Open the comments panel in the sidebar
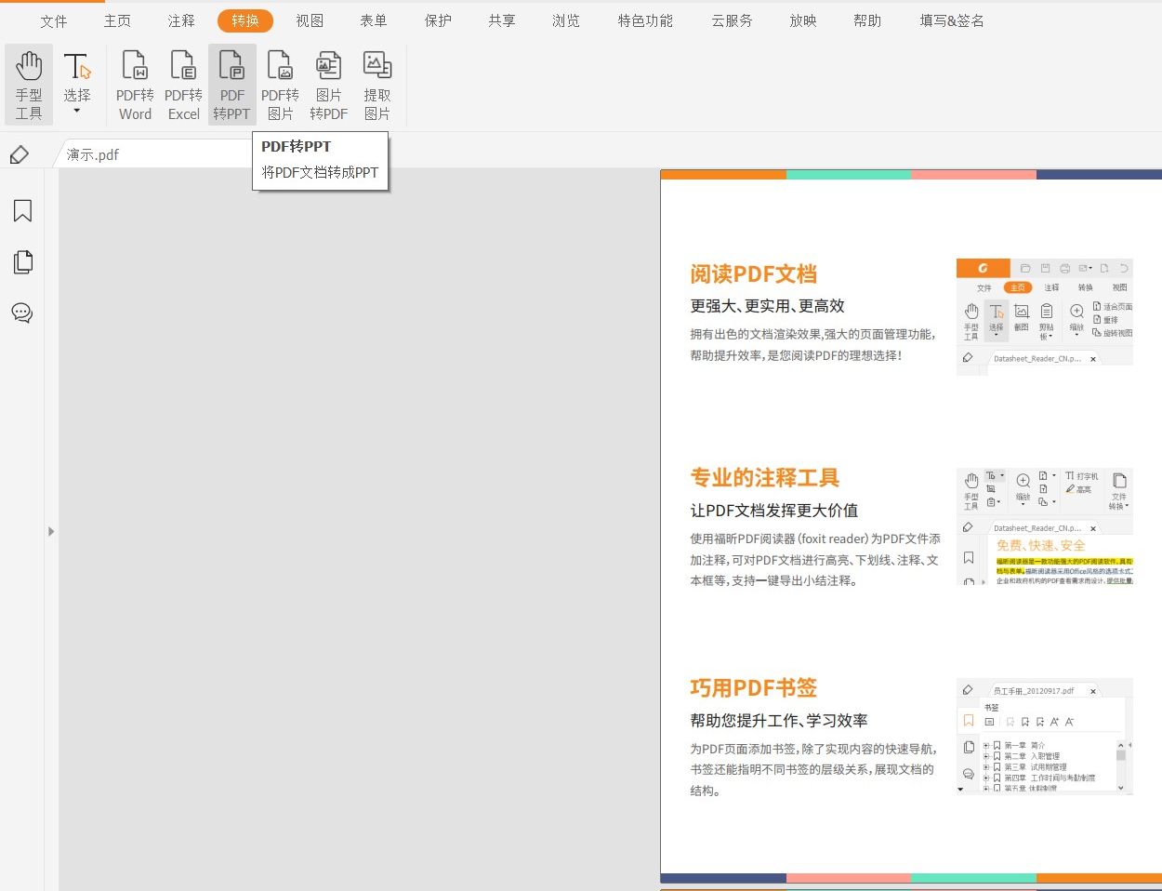The image size is (1162, 891). tap(20, 313)
